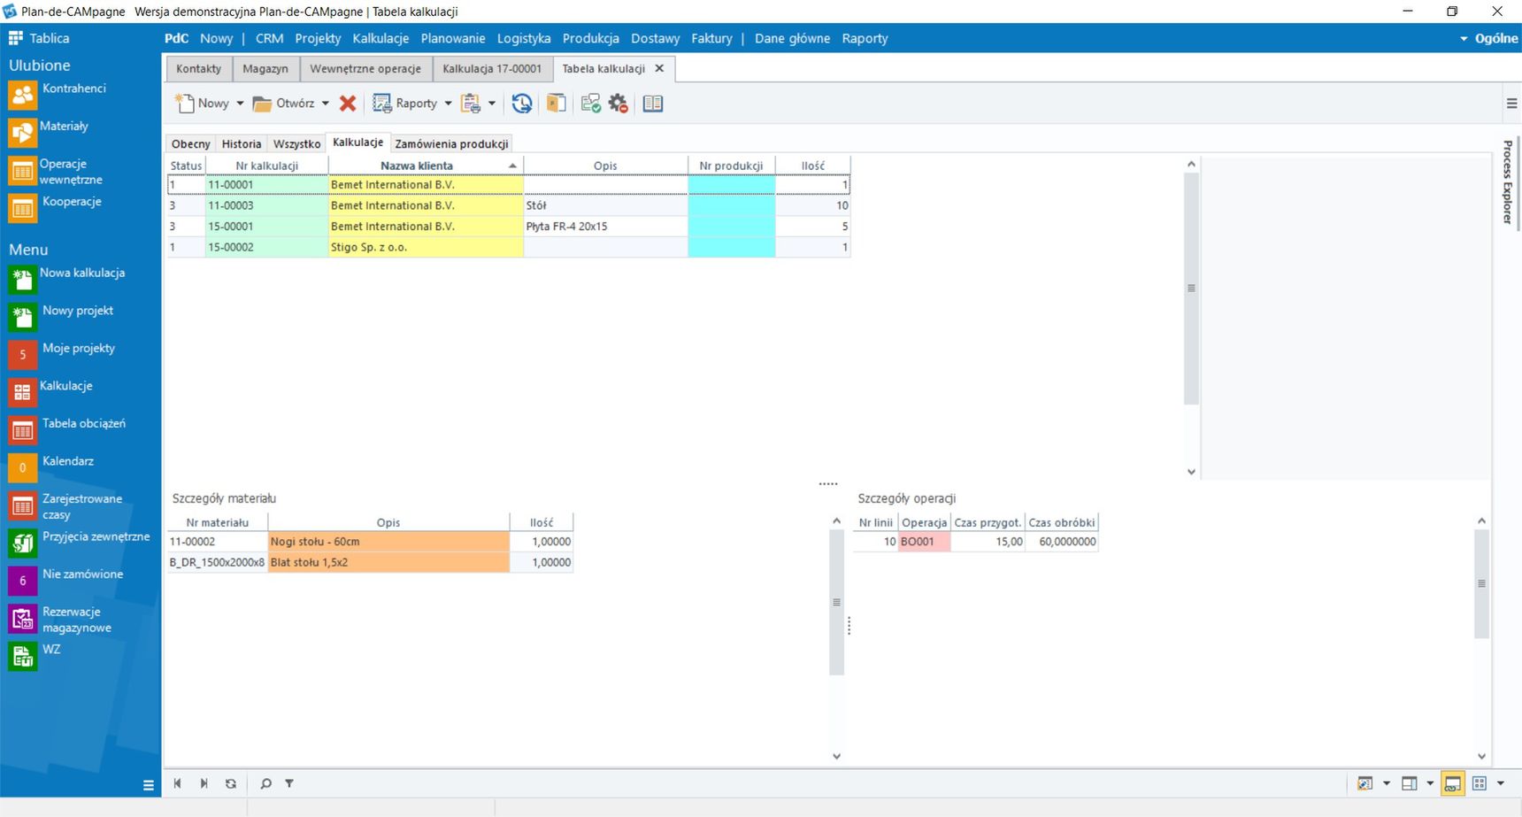
Task: Open the Logistyka menu
Action: (524, 38)
